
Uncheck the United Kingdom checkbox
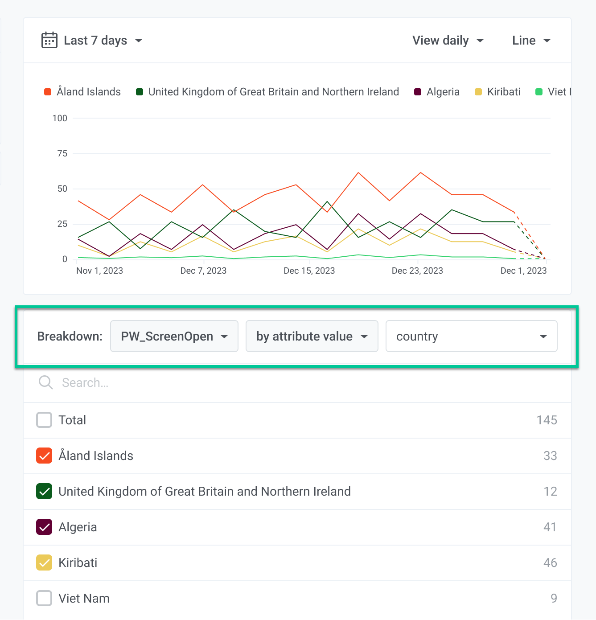[x=44, y=491]
